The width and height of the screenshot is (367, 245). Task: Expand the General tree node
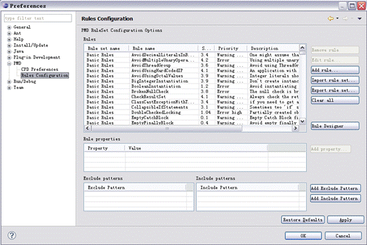[9, 27]
